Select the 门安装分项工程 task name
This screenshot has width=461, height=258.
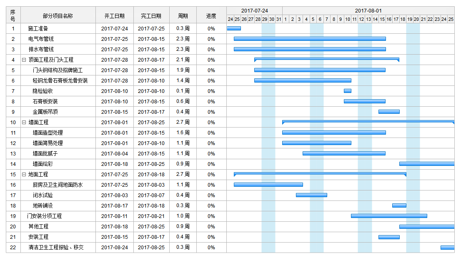[45, 216]
